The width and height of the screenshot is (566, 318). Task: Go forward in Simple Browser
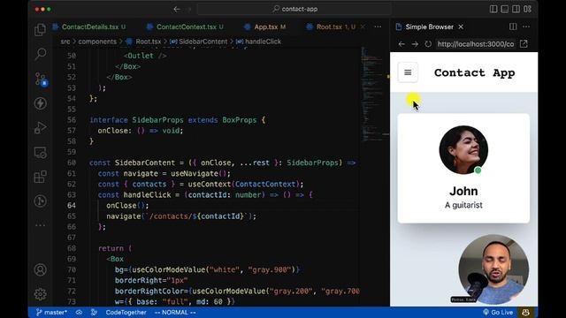pyautogui.click(x=415, y=44)
